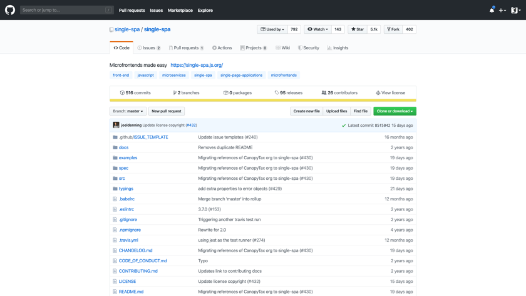Screen dimensions: 526x296
Task: Expand the Used by dropdown
Action: pyautogui.click(x=272, y=29)
